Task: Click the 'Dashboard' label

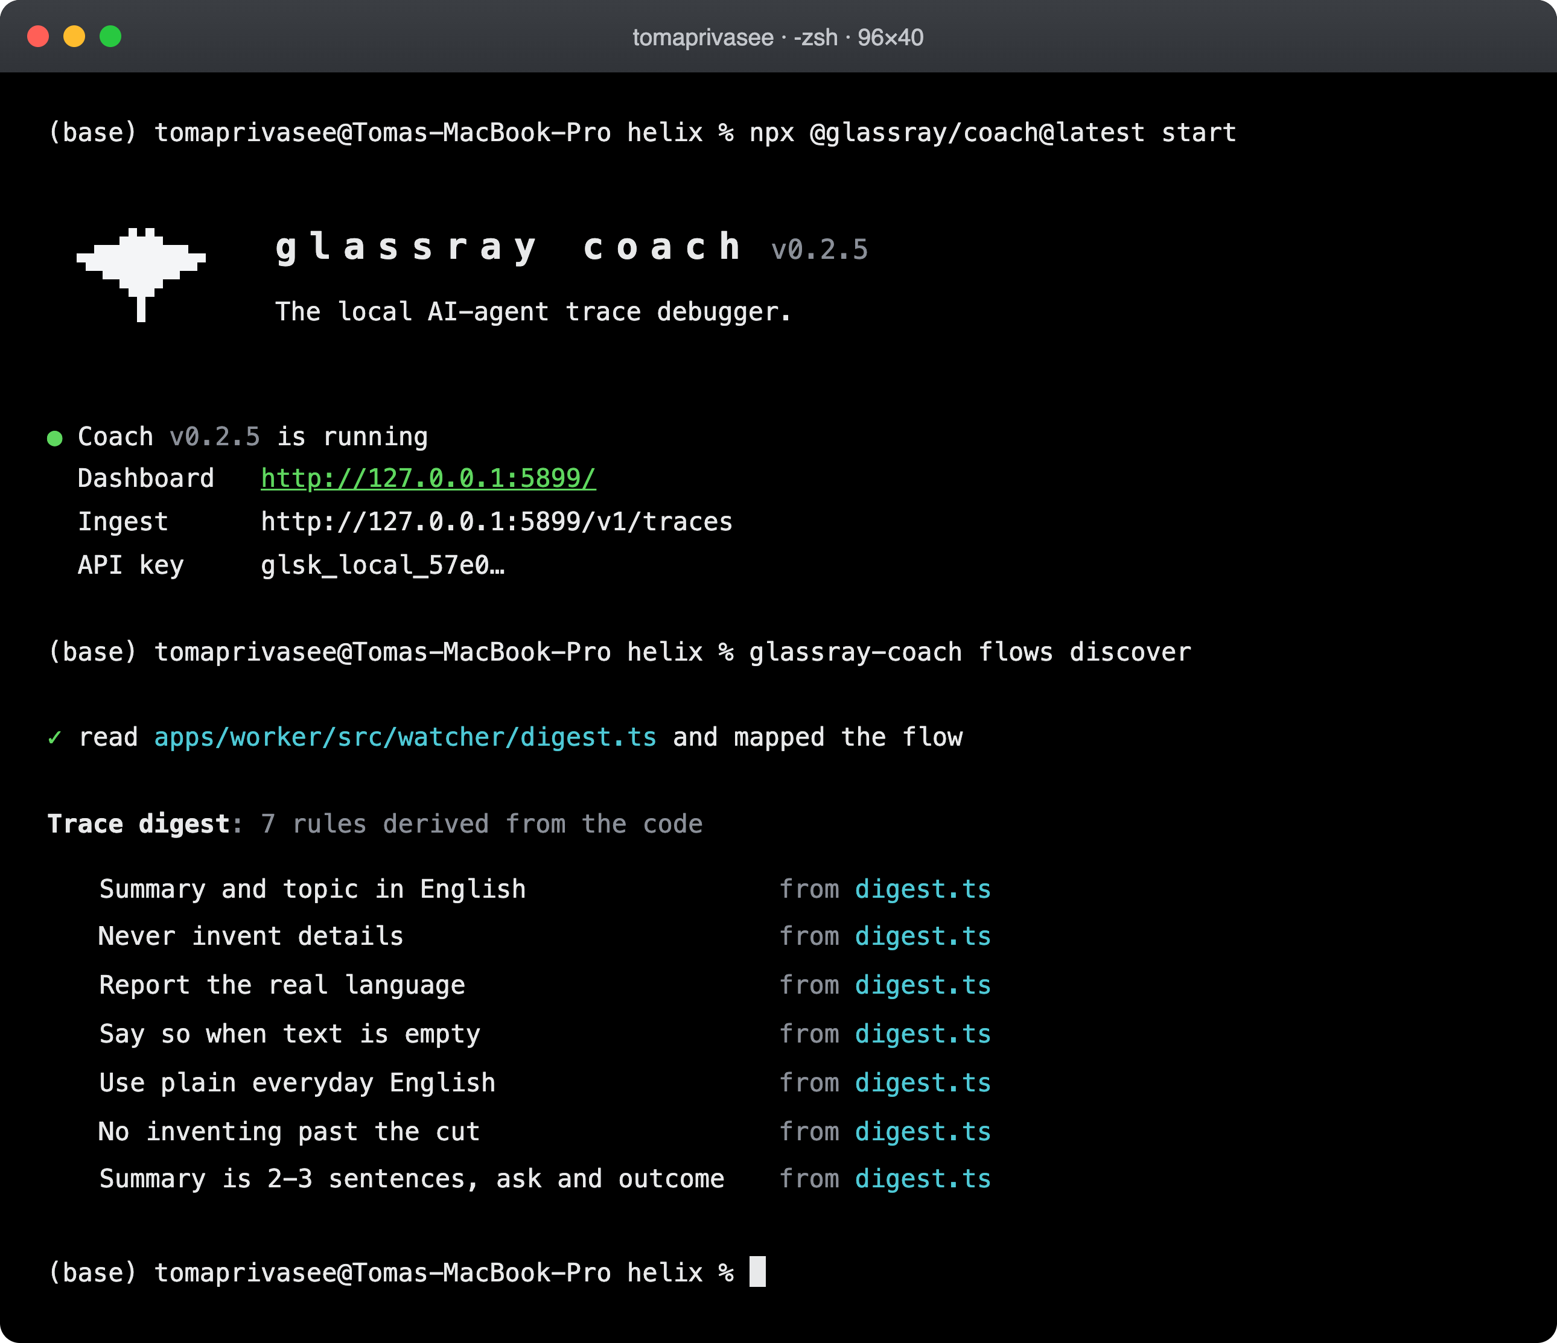Action: pyautogui.click(x=146, y=478)
